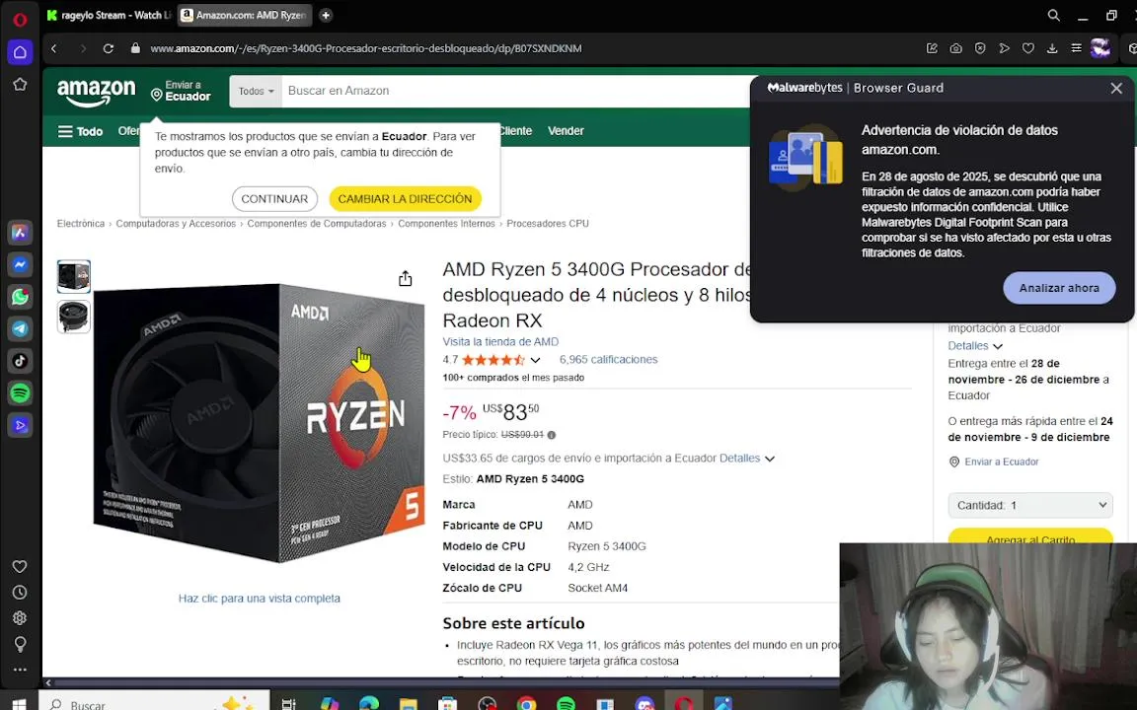1137x710 pixels.
Task: Open Computadoras y Accesorios breadcrumb
Action: coord(176,223)
